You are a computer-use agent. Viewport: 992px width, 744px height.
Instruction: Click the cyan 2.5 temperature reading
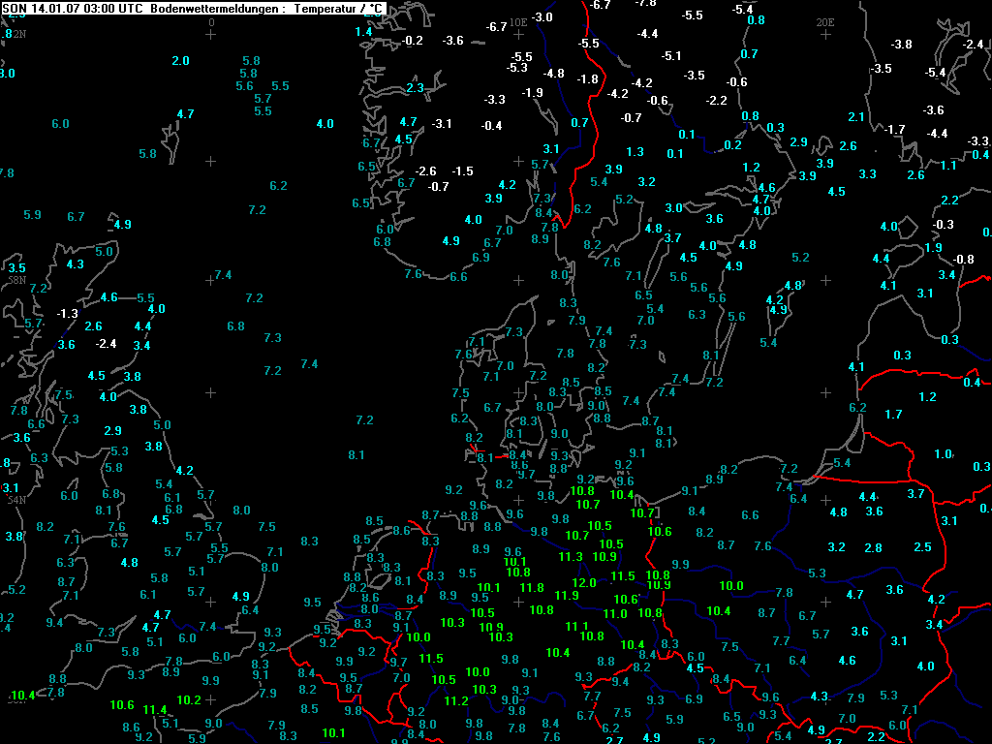[922, 548]
